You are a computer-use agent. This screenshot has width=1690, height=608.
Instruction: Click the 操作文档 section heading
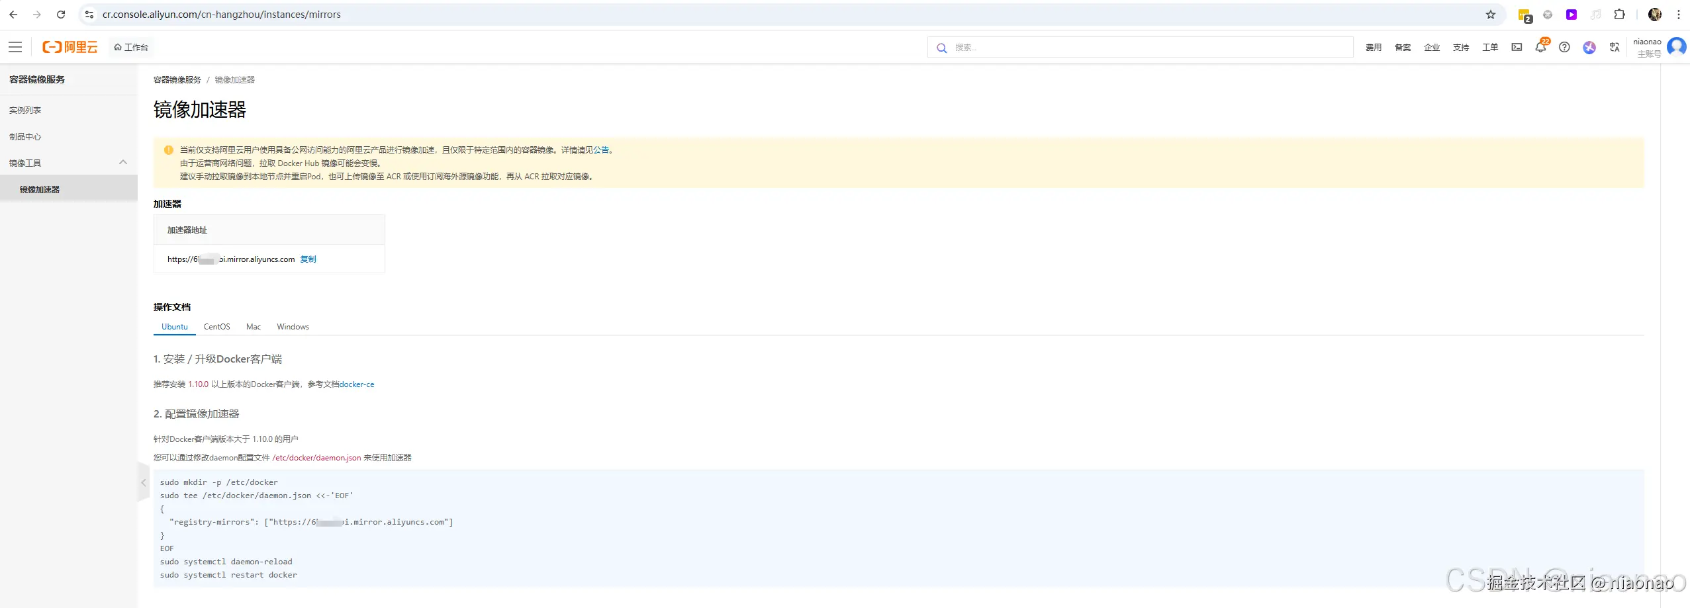coord(172,307)
